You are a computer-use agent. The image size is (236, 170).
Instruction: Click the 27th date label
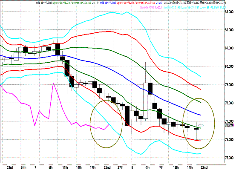click(x=120, y=167)
